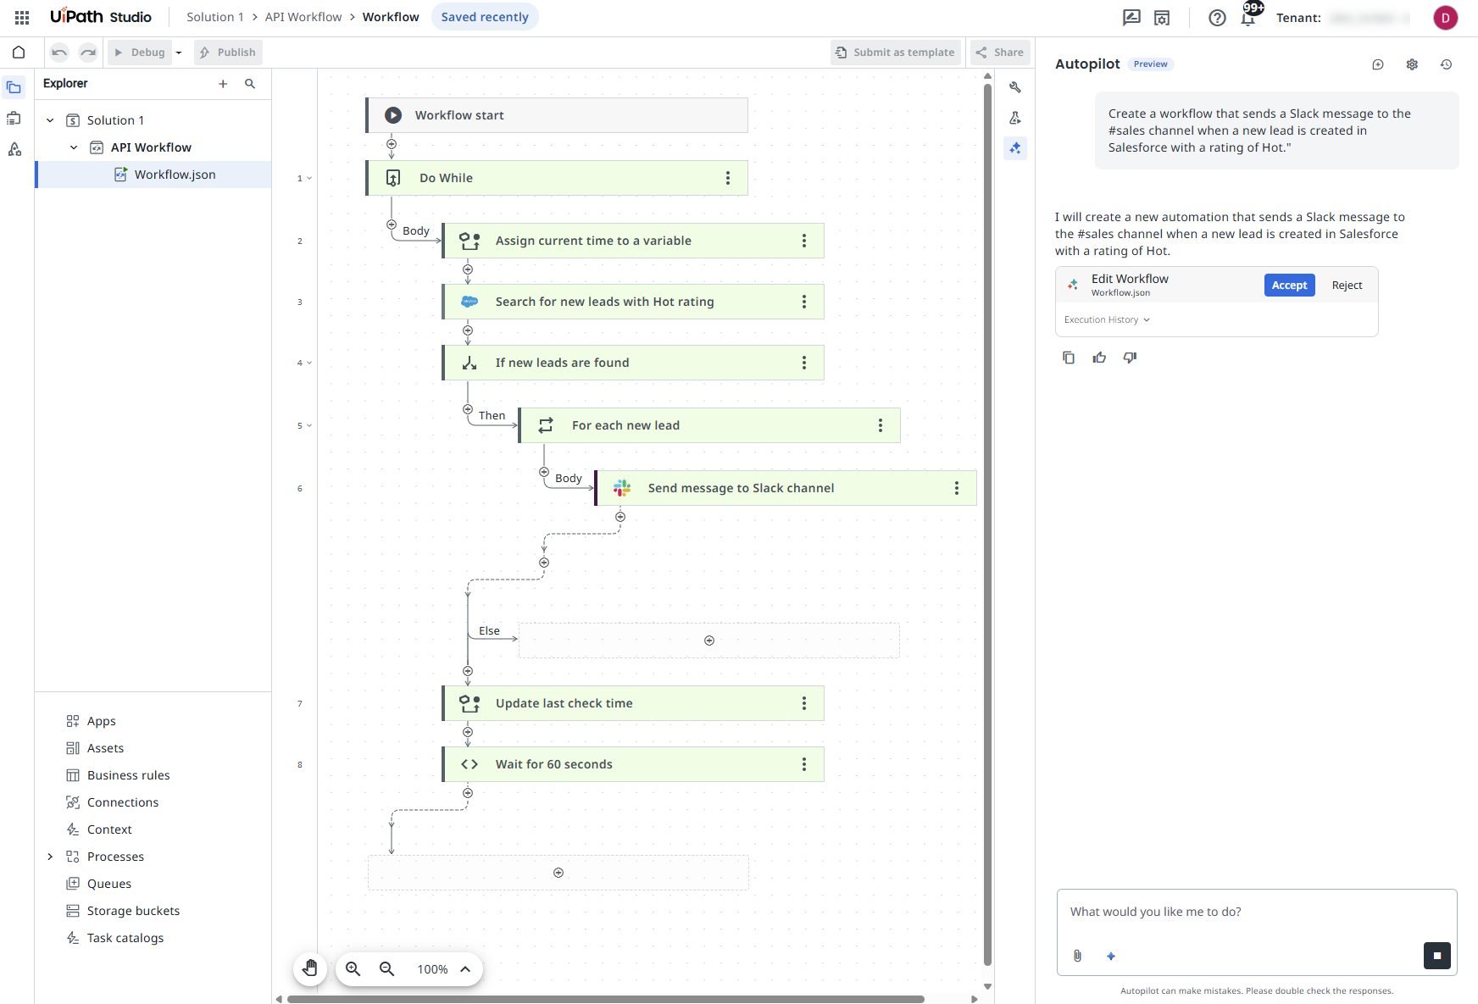Collapse the For each step at line 5

tap(309, 425)
